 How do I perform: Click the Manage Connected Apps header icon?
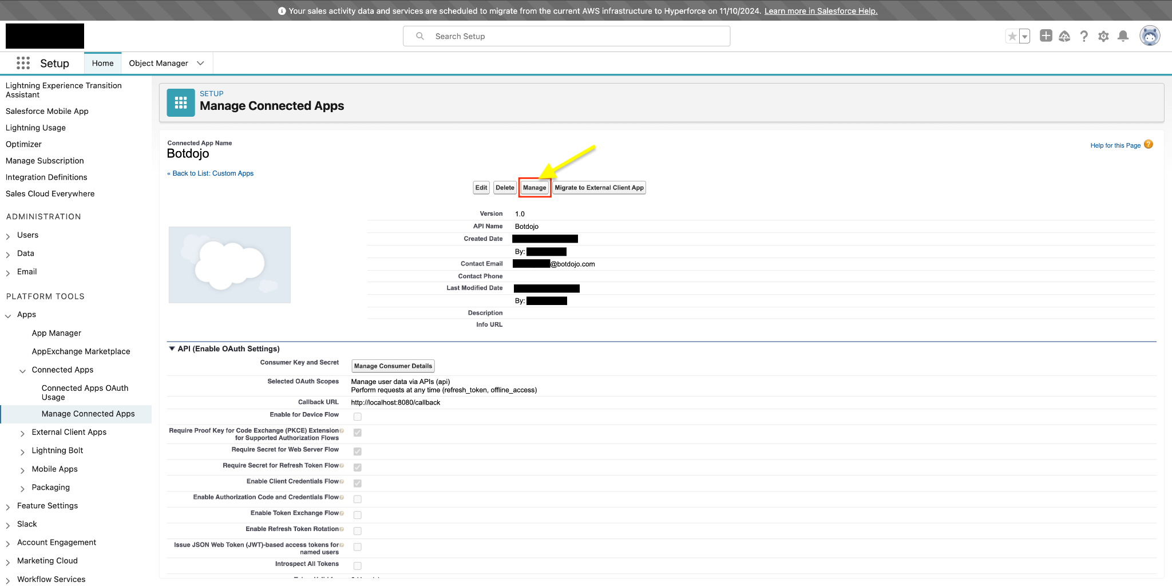(181, 102)
